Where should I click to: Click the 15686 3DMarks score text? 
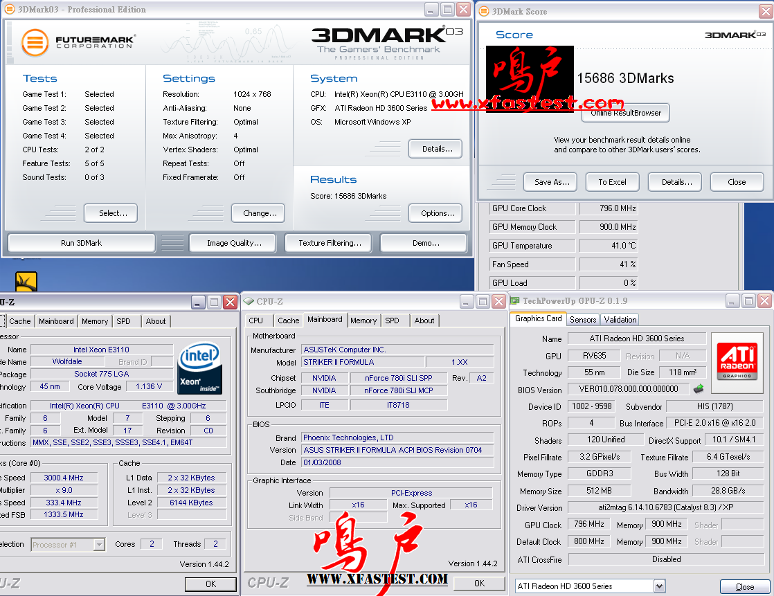click(625, 78)
